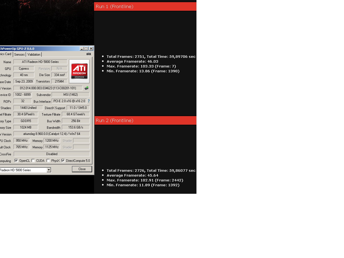Screen dimensions: 344x258
Task: Click the Bandwidth 153.6 GB/s field
Action: [76, 127]
